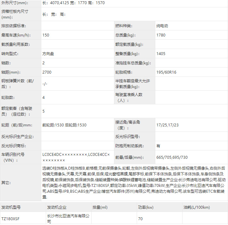Viewport: 228px width, 225px height.
Task: Click the 发动机型号 column header
Action: pyautogui.click(x=11, y=207)
